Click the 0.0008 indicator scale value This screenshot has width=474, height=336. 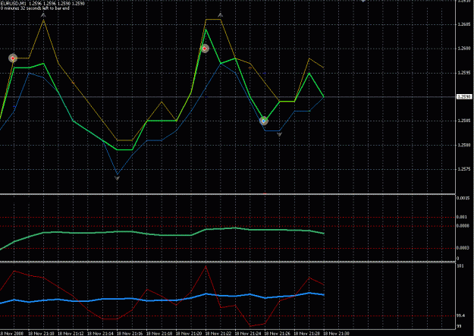(463, 226)
